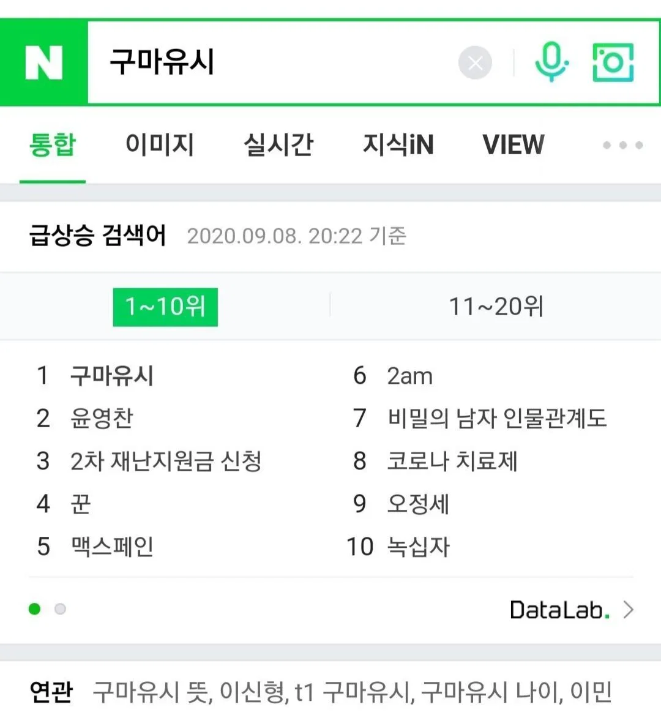Open the DataLab. link
The width and height of the screenshot is (661, 718).
560,610
